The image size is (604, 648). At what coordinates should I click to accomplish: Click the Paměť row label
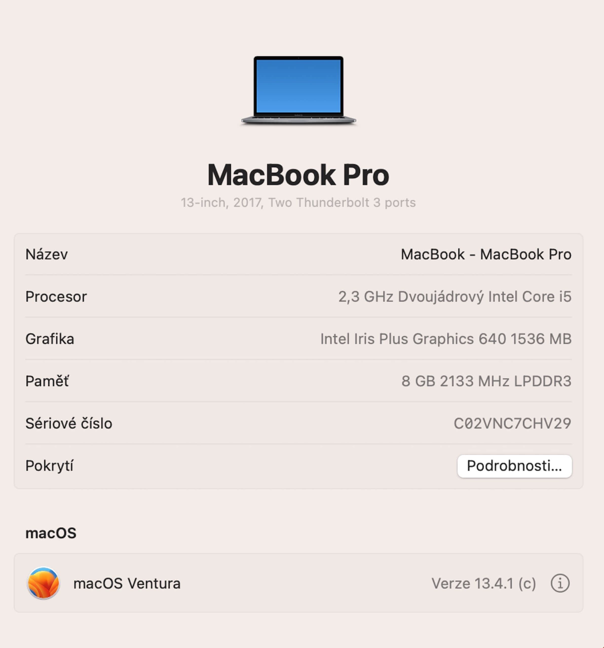[x=47, y=381]
